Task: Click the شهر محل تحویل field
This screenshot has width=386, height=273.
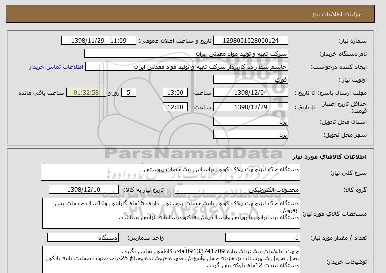Action: (x=250, y=135)
